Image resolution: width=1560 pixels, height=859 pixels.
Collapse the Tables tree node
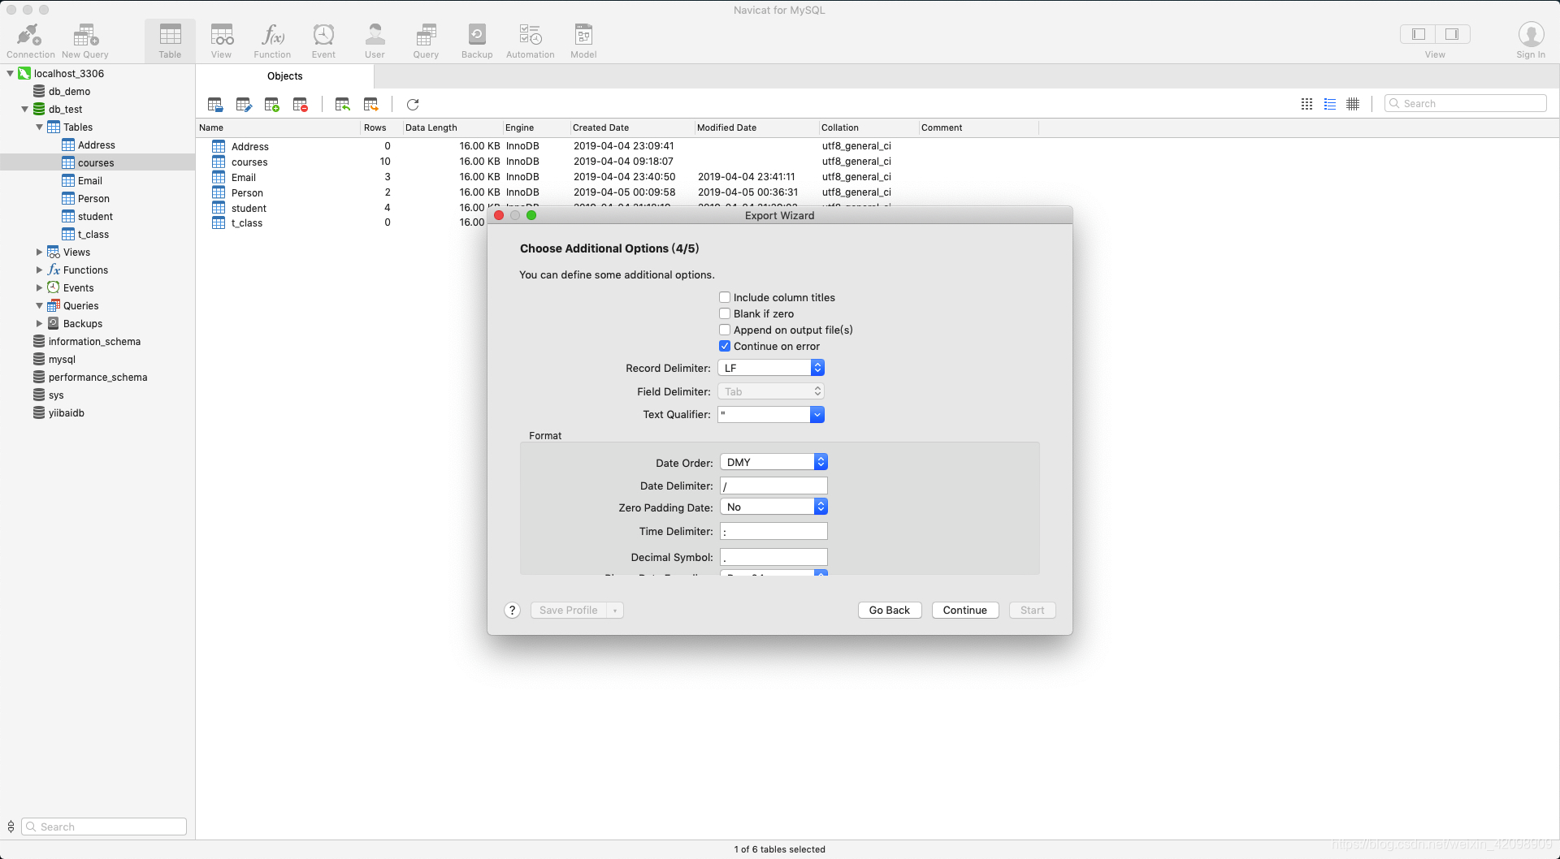[x=40, y=127]
